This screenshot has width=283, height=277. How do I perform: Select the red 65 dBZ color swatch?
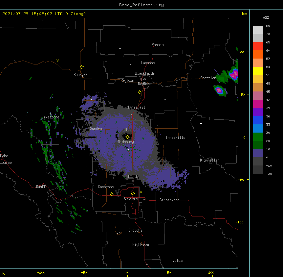(x=258, y=46)
